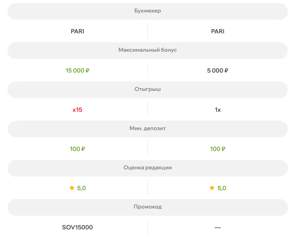Click the dash in the right promo code cell

[217, 227]
